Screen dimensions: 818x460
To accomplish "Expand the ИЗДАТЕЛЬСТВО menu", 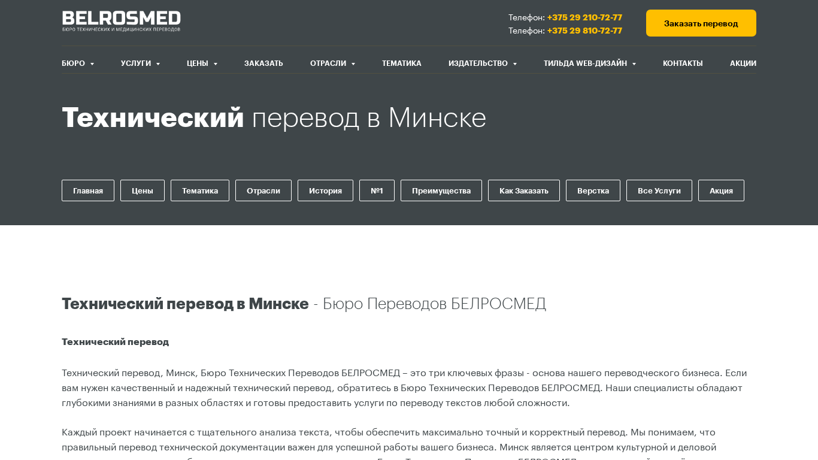I will pyautogui.click(x=483, y=63).
